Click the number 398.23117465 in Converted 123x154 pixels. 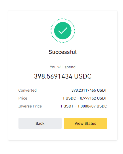[84, 90]
